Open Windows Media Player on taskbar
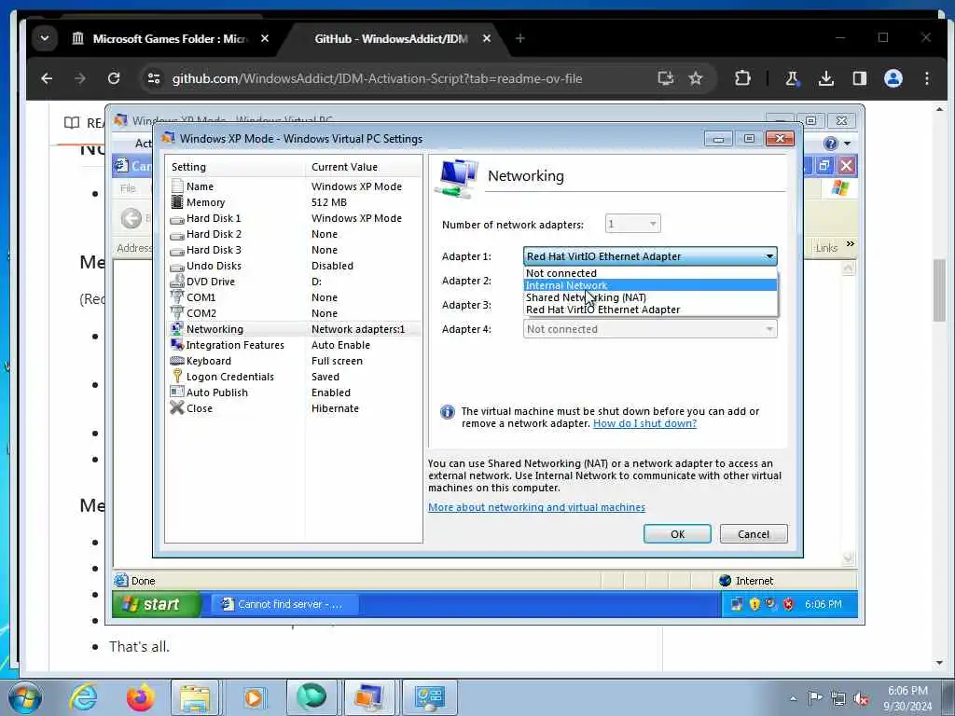The height and width of the screenshot is (716, 955). 253,697
